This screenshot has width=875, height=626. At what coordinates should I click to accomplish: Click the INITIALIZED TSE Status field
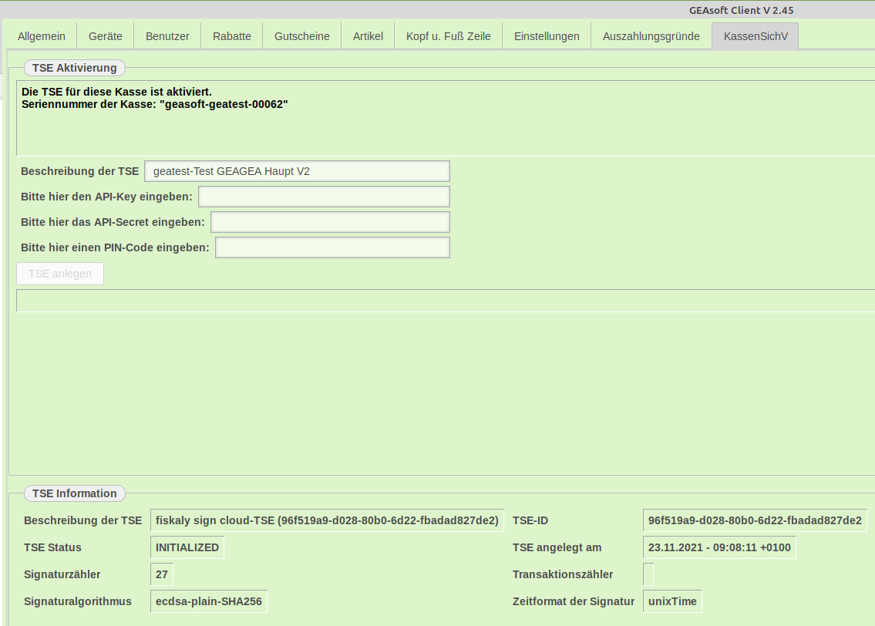(x=187, y=547)
